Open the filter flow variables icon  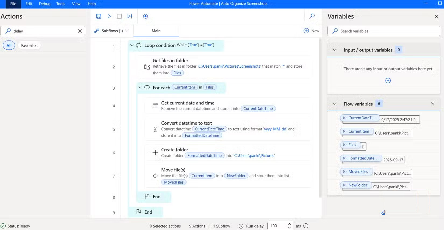433,104
